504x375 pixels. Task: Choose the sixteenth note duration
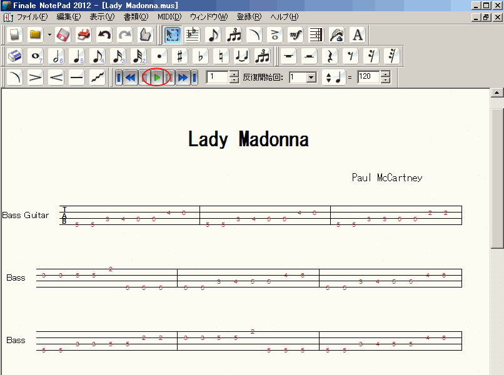pos(118,56)
